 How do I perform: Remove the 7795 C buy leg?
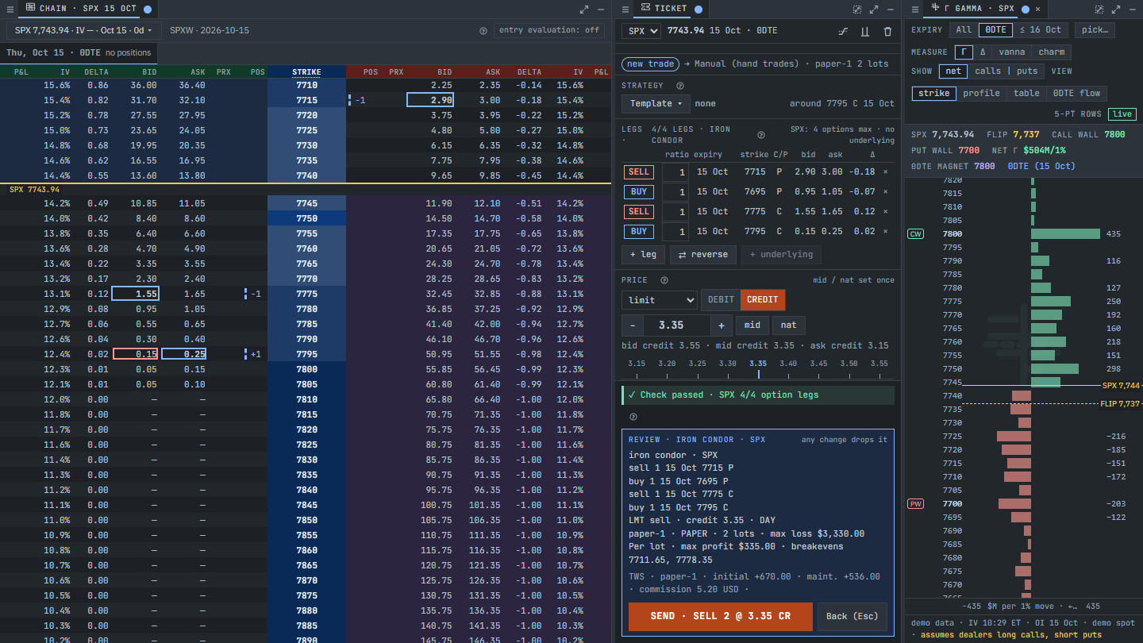(886, 231)
